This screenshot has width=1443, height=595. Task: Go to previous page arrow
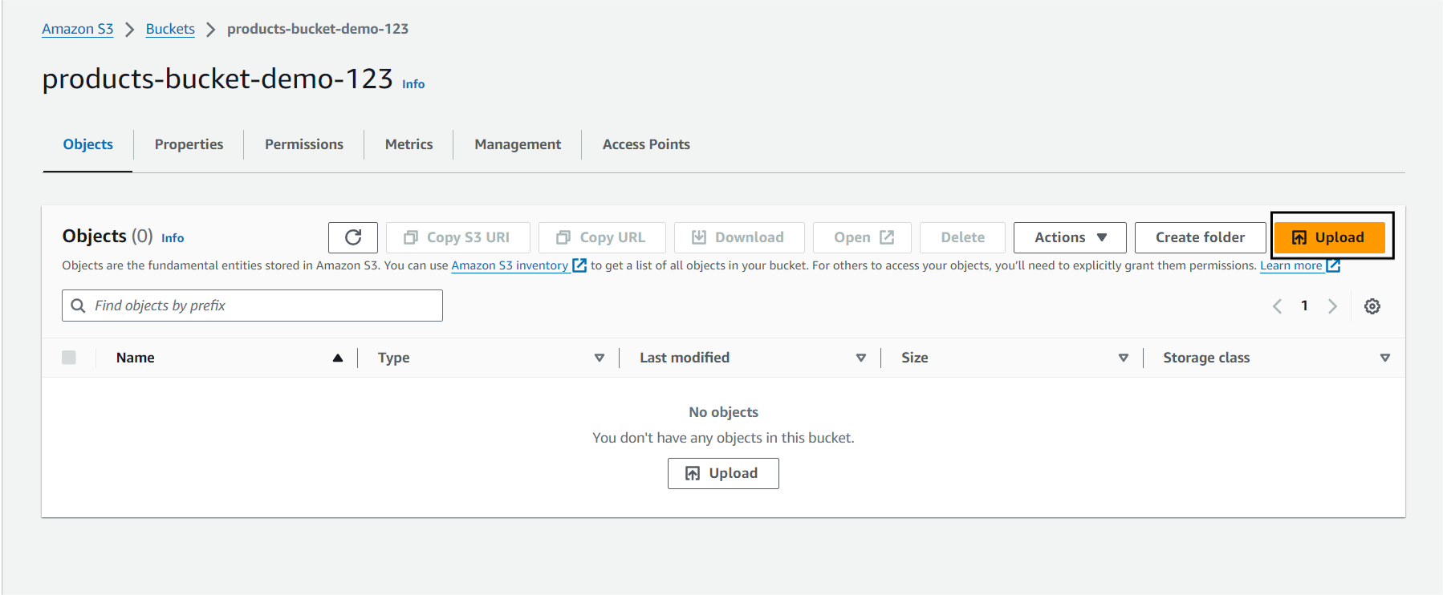point(1277,306)
